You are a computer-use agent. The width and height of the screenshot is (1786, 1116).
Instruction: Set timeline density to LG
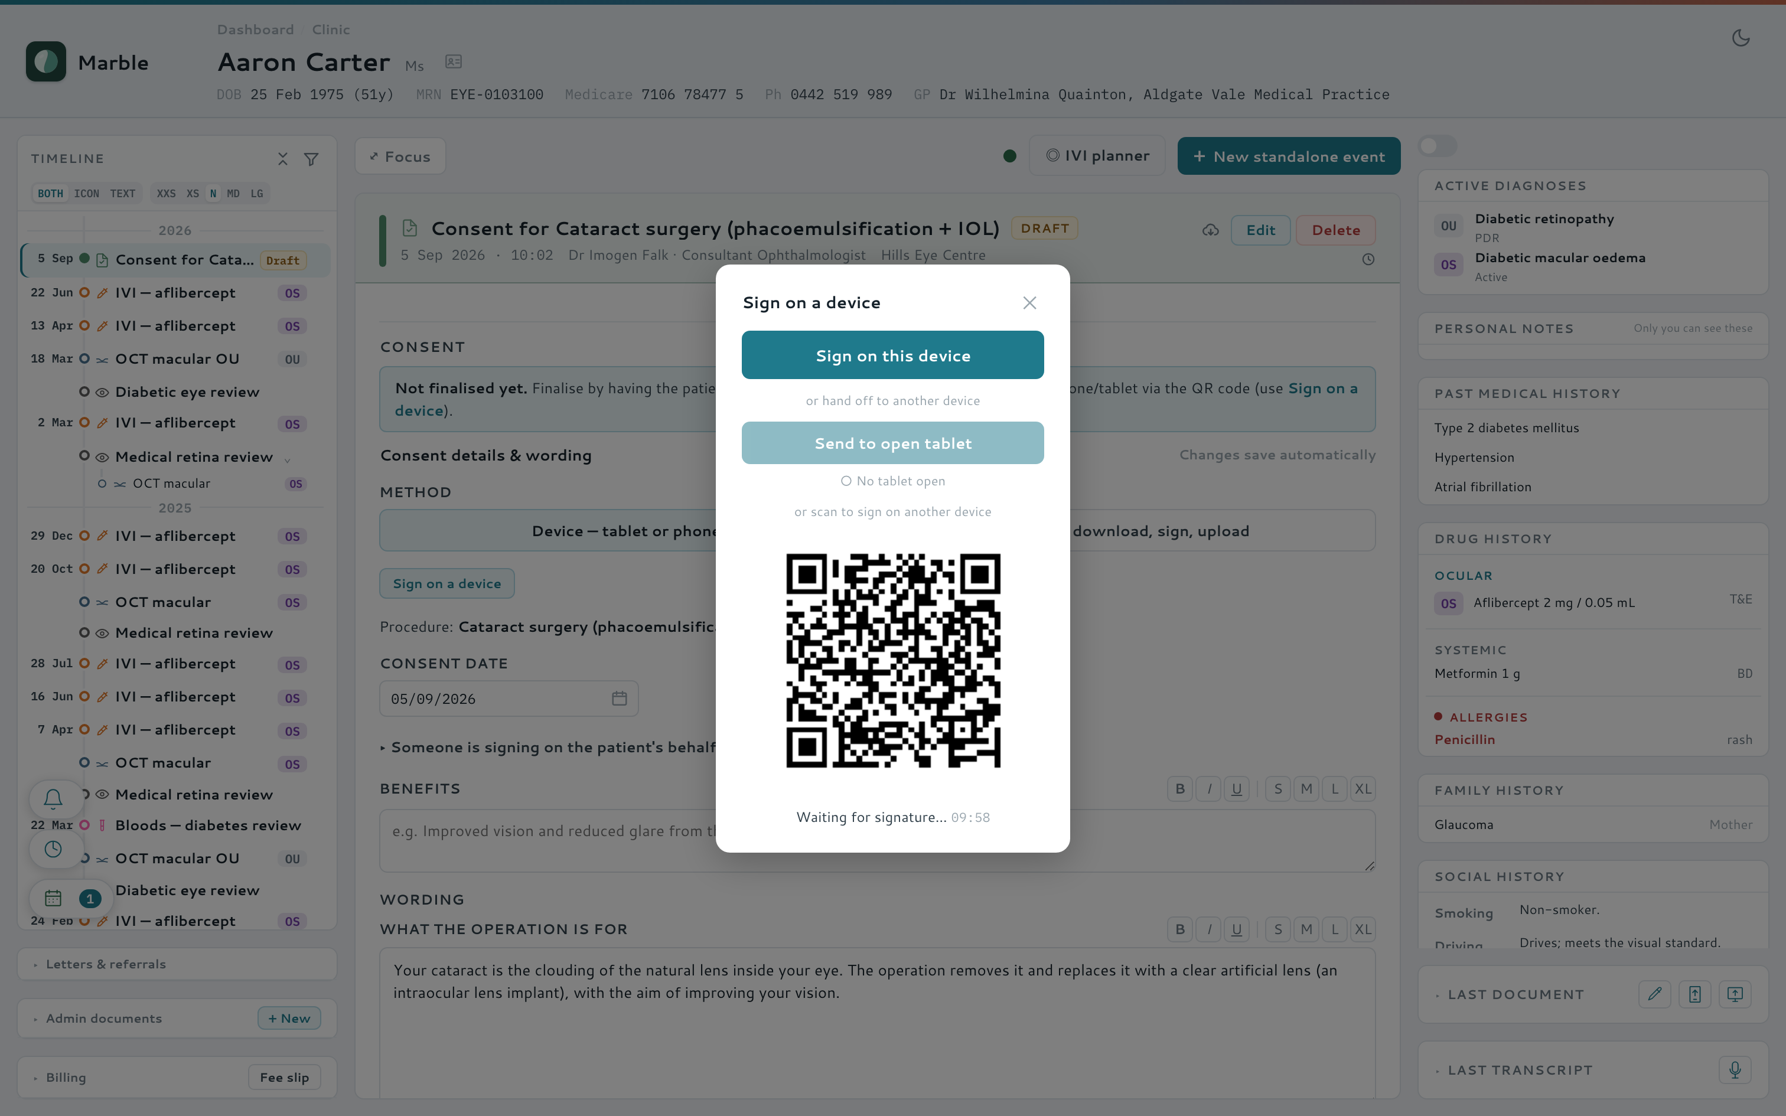[257, 194]
